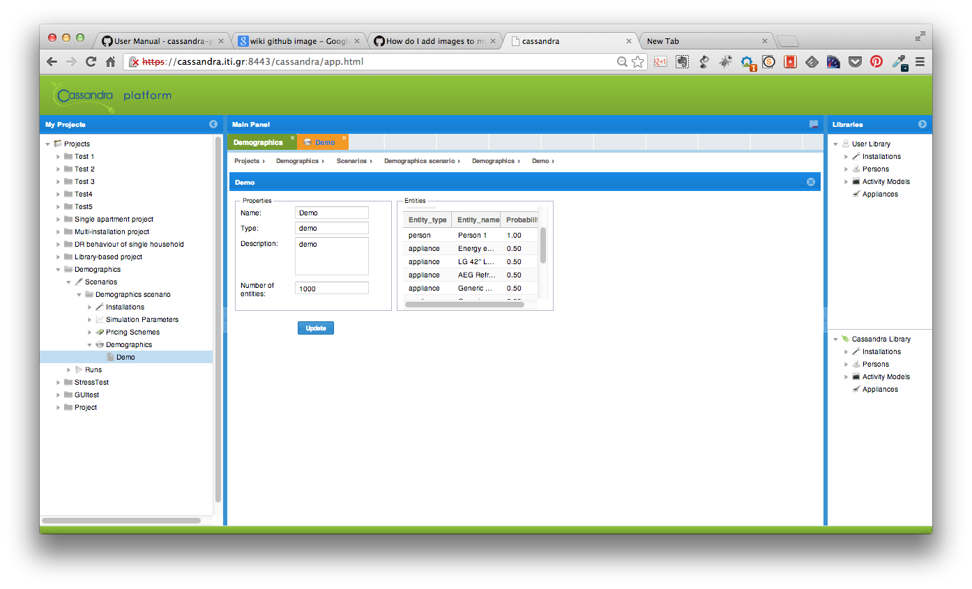Click the Number of entities field

click(x=332, y=288)
